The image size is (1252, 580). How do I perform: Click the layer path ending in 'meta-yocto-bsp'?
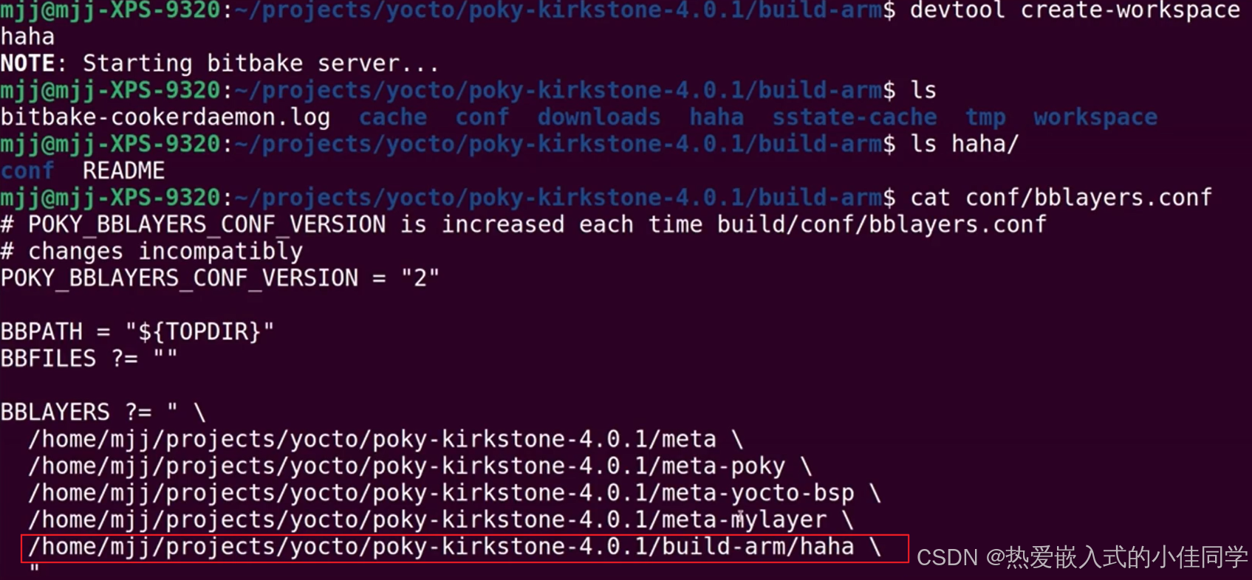(454, 493)
